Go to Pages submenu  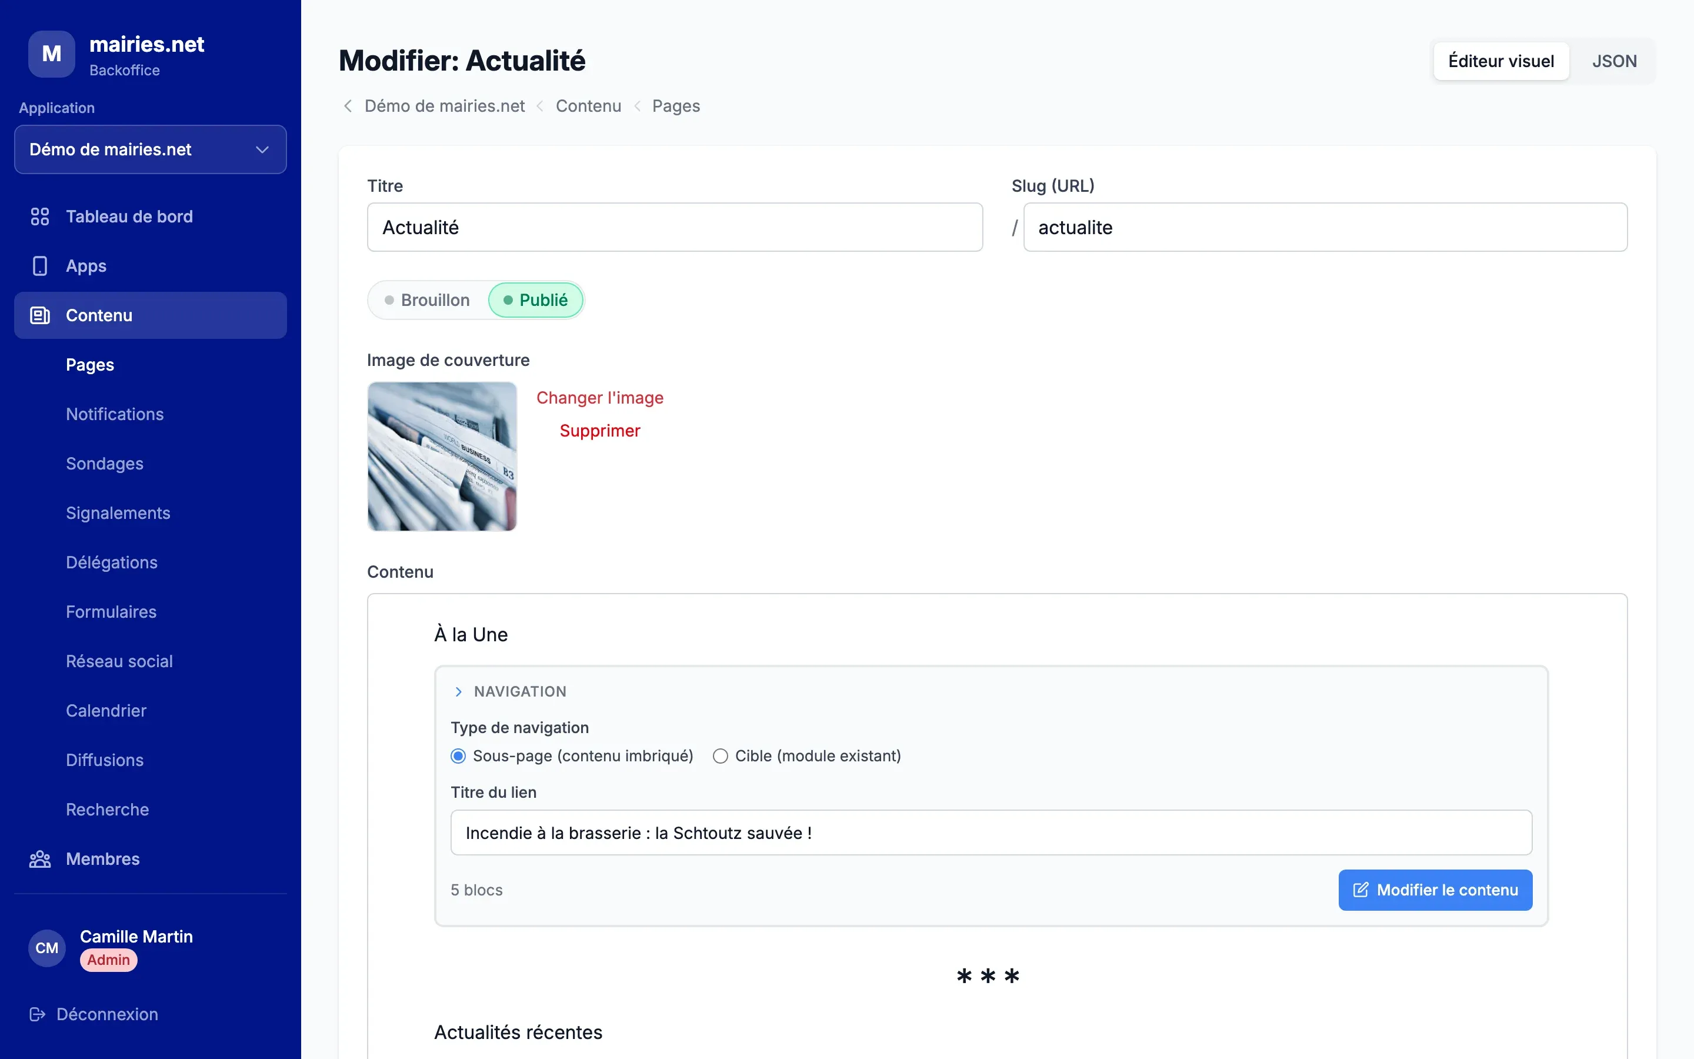(x=89, y=365)
